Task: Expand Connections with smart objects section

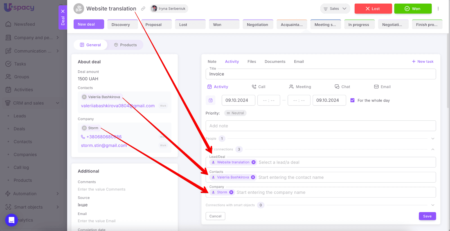Action: pyautogui.click(x=433, y=205)
